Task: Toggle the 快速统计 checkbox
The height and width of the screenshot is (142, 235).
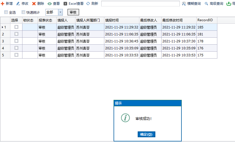Action: 24,12
